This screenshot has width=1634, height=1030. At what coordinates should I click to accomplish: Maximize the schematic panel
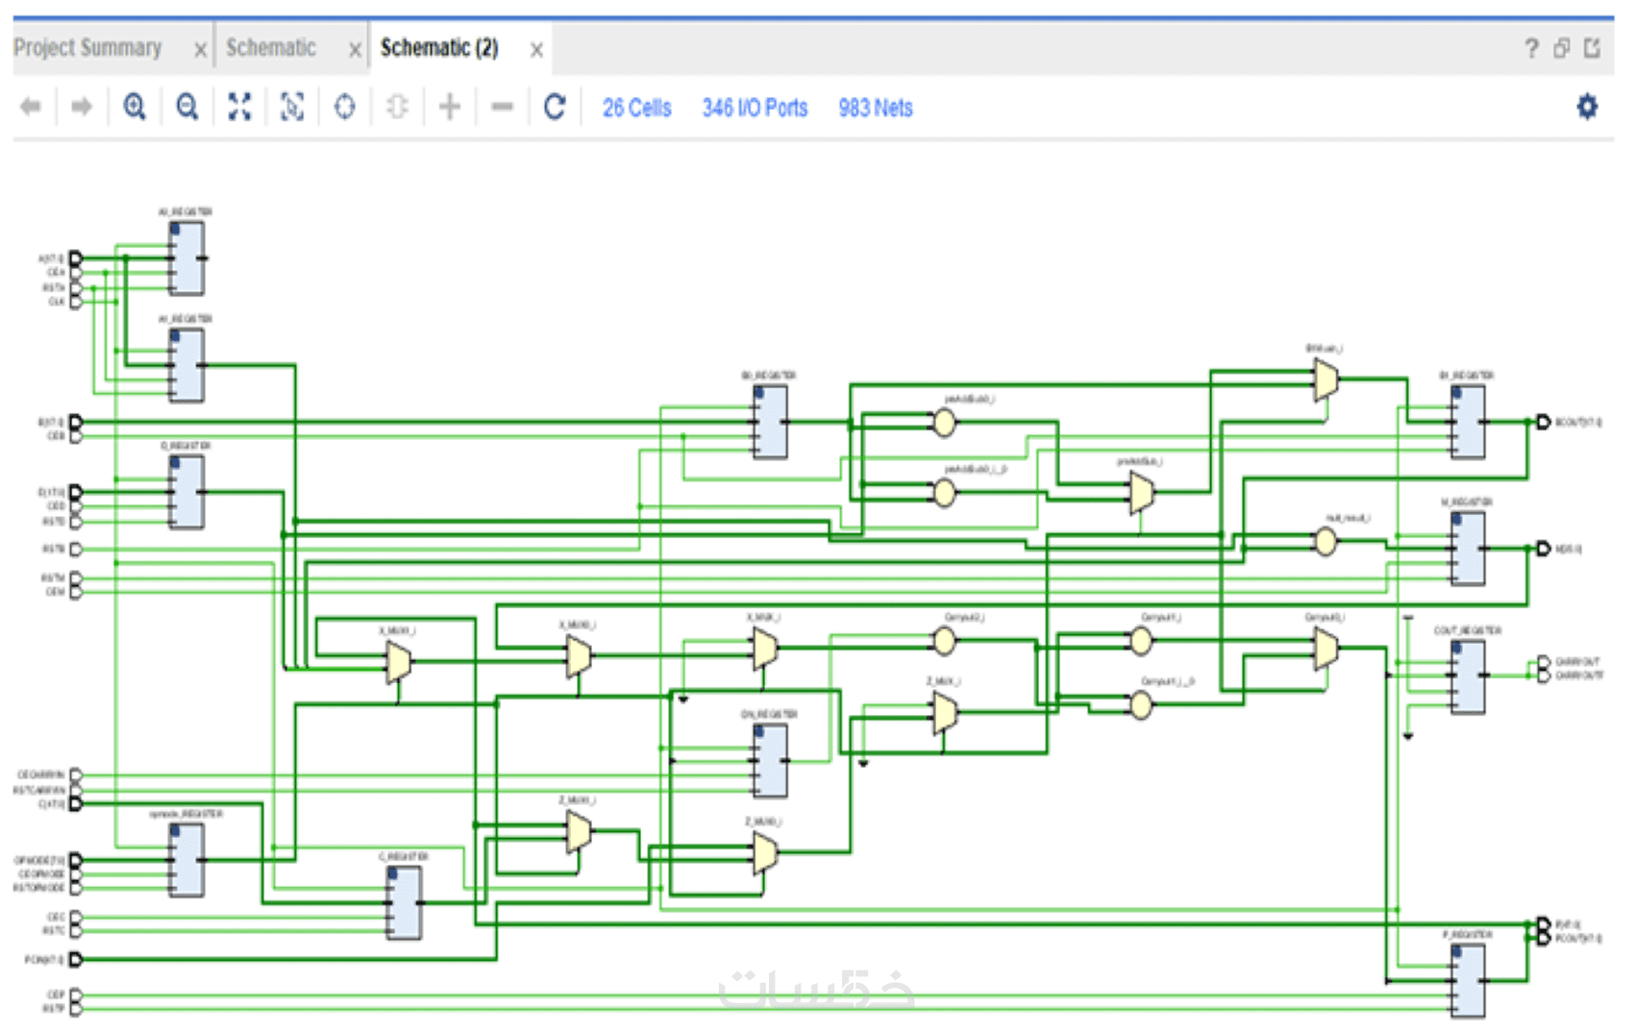[x=1592, y=48]
